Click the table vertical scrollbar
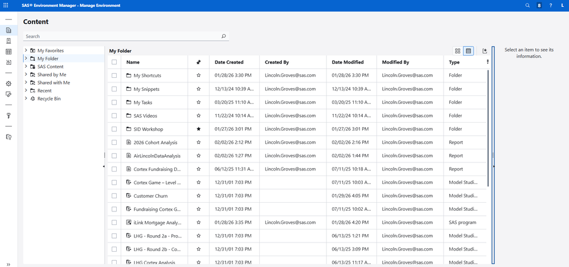This screenshot has width=569, height=267. pos(488,128)
